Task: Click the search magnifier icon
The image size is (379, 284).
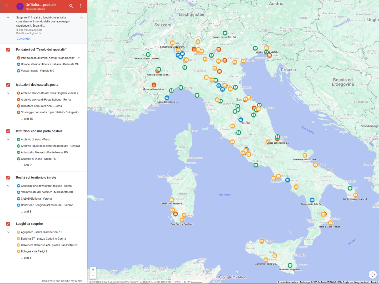Action: click(71, 6)
